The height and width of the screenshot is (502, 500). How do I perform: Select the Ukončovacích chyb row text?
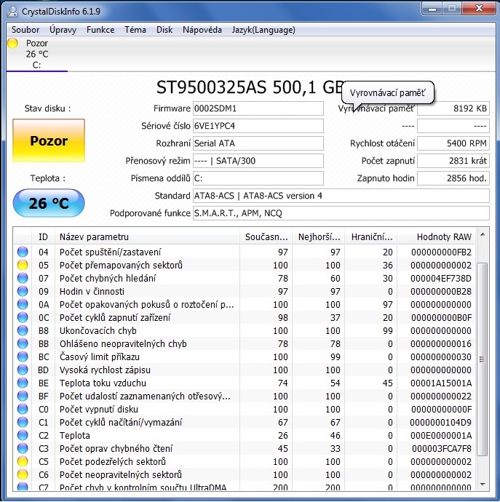(98, 331)
